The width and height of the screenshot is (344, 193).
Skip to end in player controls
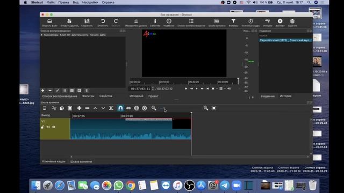207,88
